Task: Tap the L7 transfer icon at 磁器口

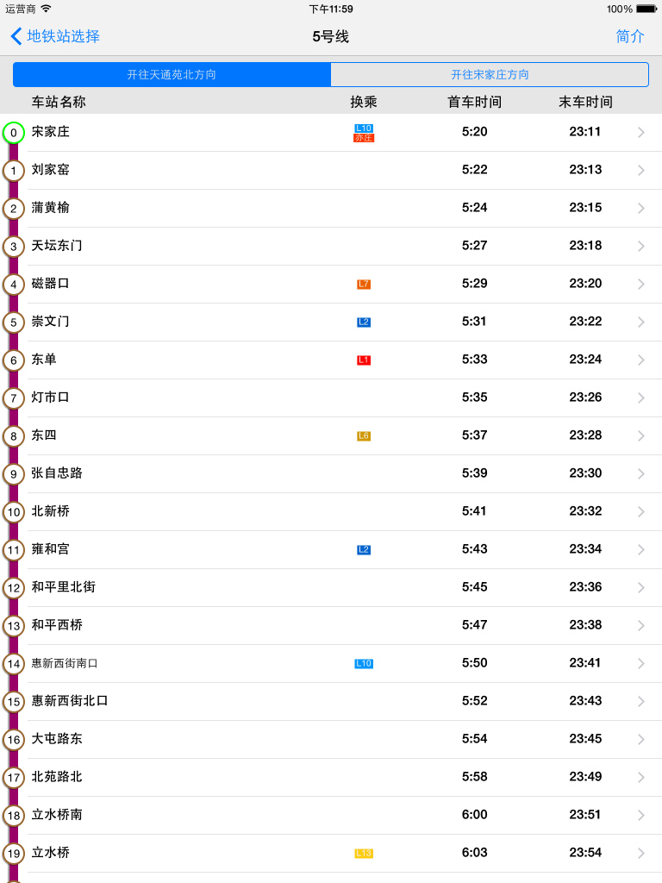Action: point(364,285)
